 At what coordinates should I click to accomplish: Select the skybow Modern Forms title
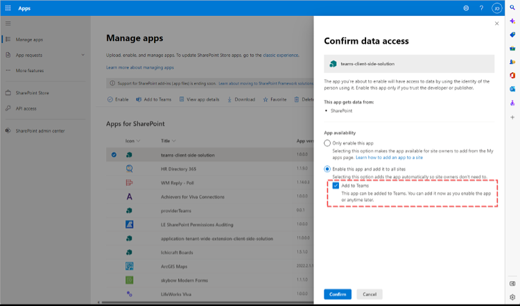coord(184,280)
